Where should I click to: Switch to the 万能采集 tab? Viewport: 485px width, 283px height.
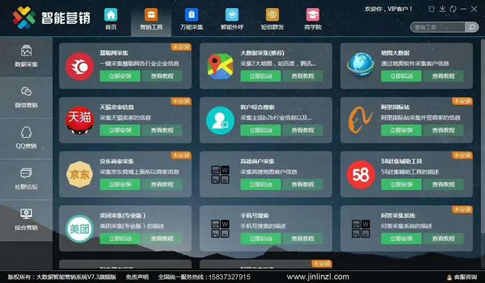(191, 19)
